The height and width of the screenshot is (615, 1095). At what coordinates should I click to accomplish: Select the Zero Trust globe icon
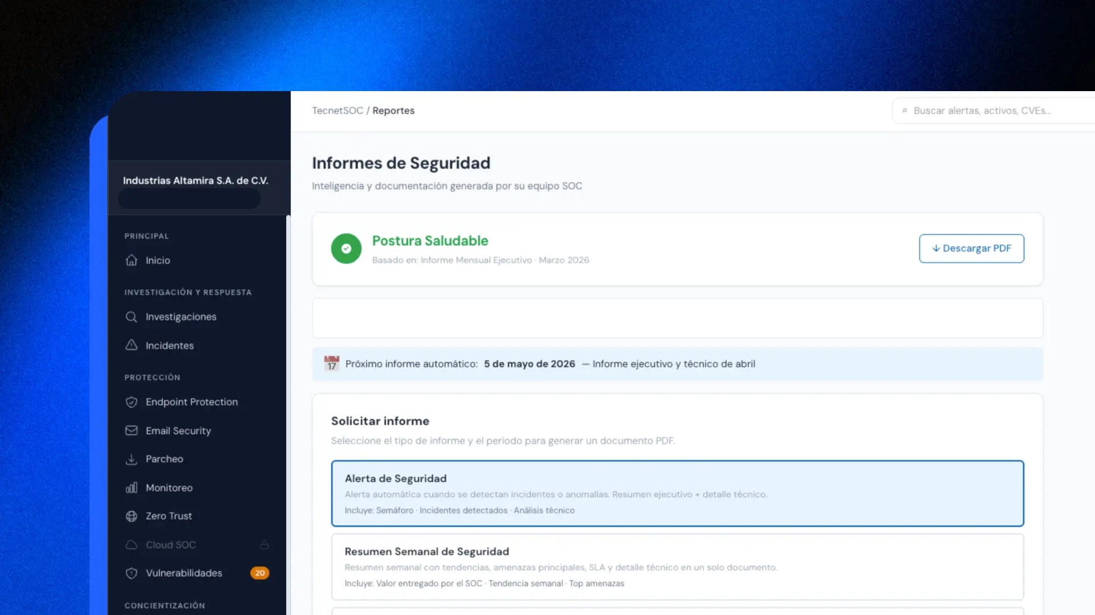132,516
